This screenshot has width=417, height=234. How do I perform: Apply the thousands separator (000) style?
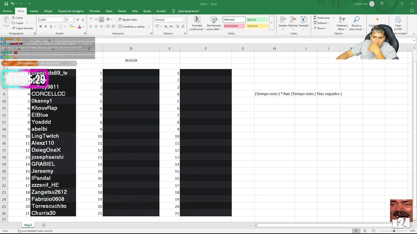pos(171,27)
